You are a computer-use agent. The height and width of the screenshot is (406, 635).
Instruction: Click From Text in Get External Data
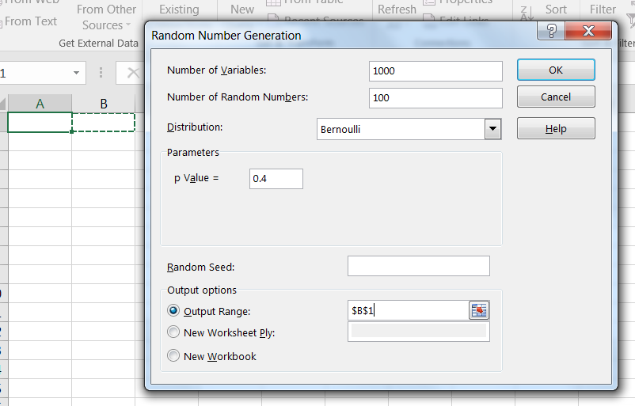(31, 21)
